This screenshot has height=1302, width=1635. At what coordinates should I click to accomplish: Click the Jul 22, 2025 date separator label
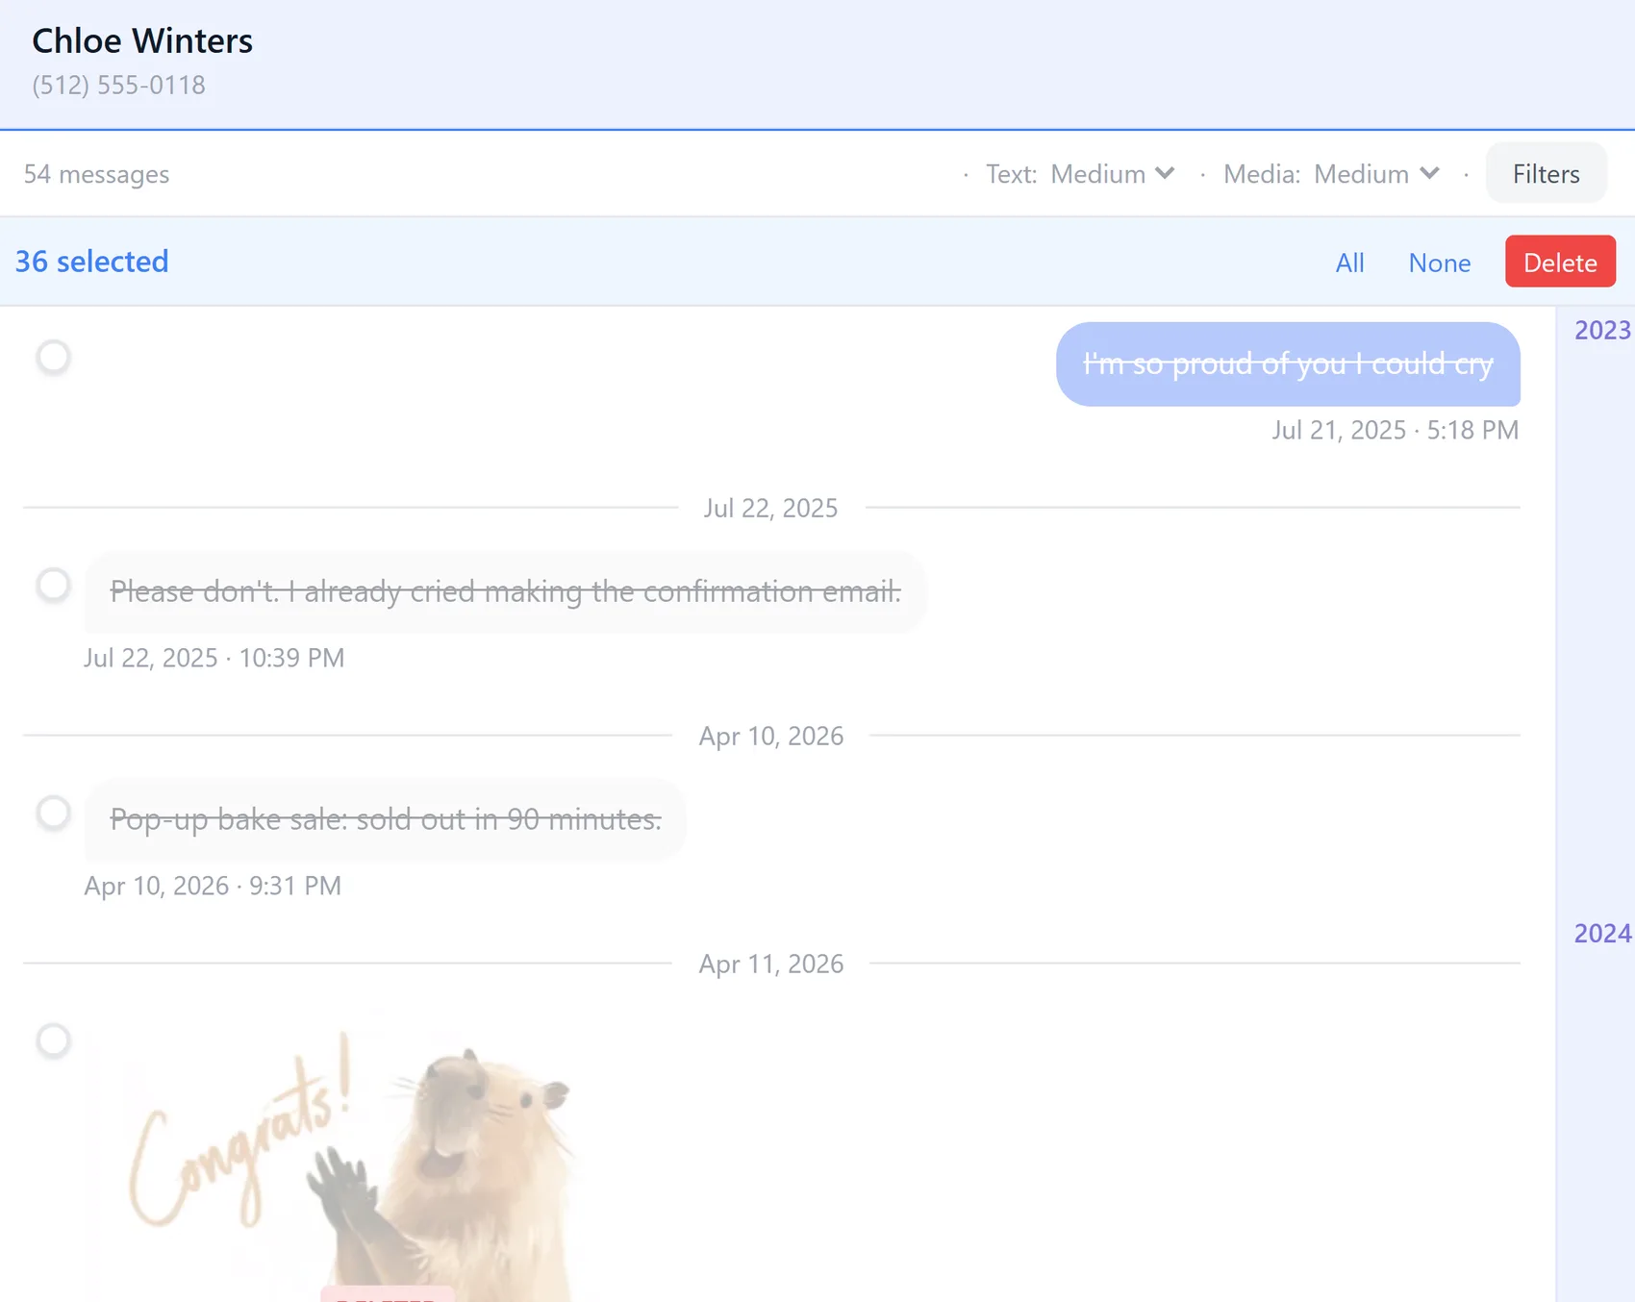point(770,508)
